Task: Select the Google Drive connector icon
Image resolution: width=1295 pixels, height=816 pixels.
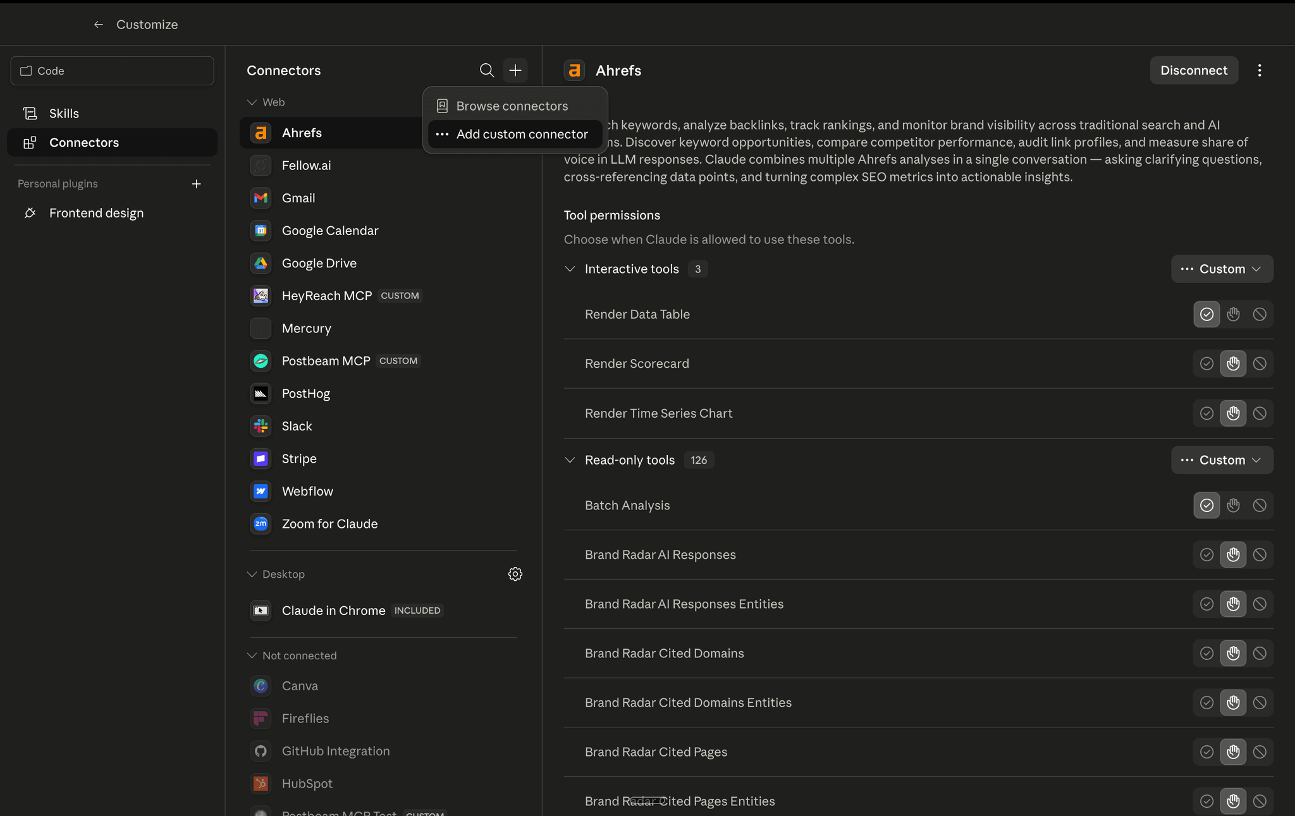Action: tap(261, 263)
